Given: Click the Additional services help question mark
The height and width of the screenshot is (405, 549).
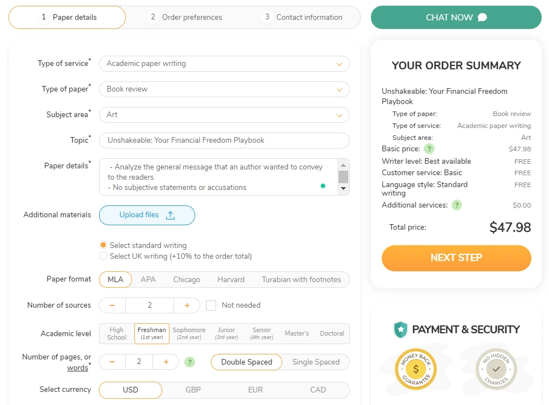Looking at the screenshot, I should coord(456,205).
